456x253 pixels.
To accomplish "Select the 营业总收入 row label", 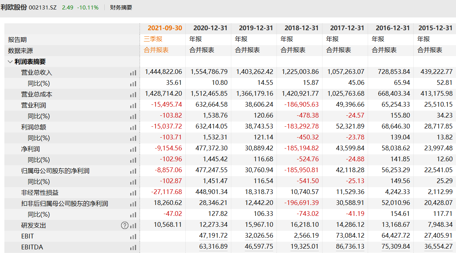I will tap(36, 72).
